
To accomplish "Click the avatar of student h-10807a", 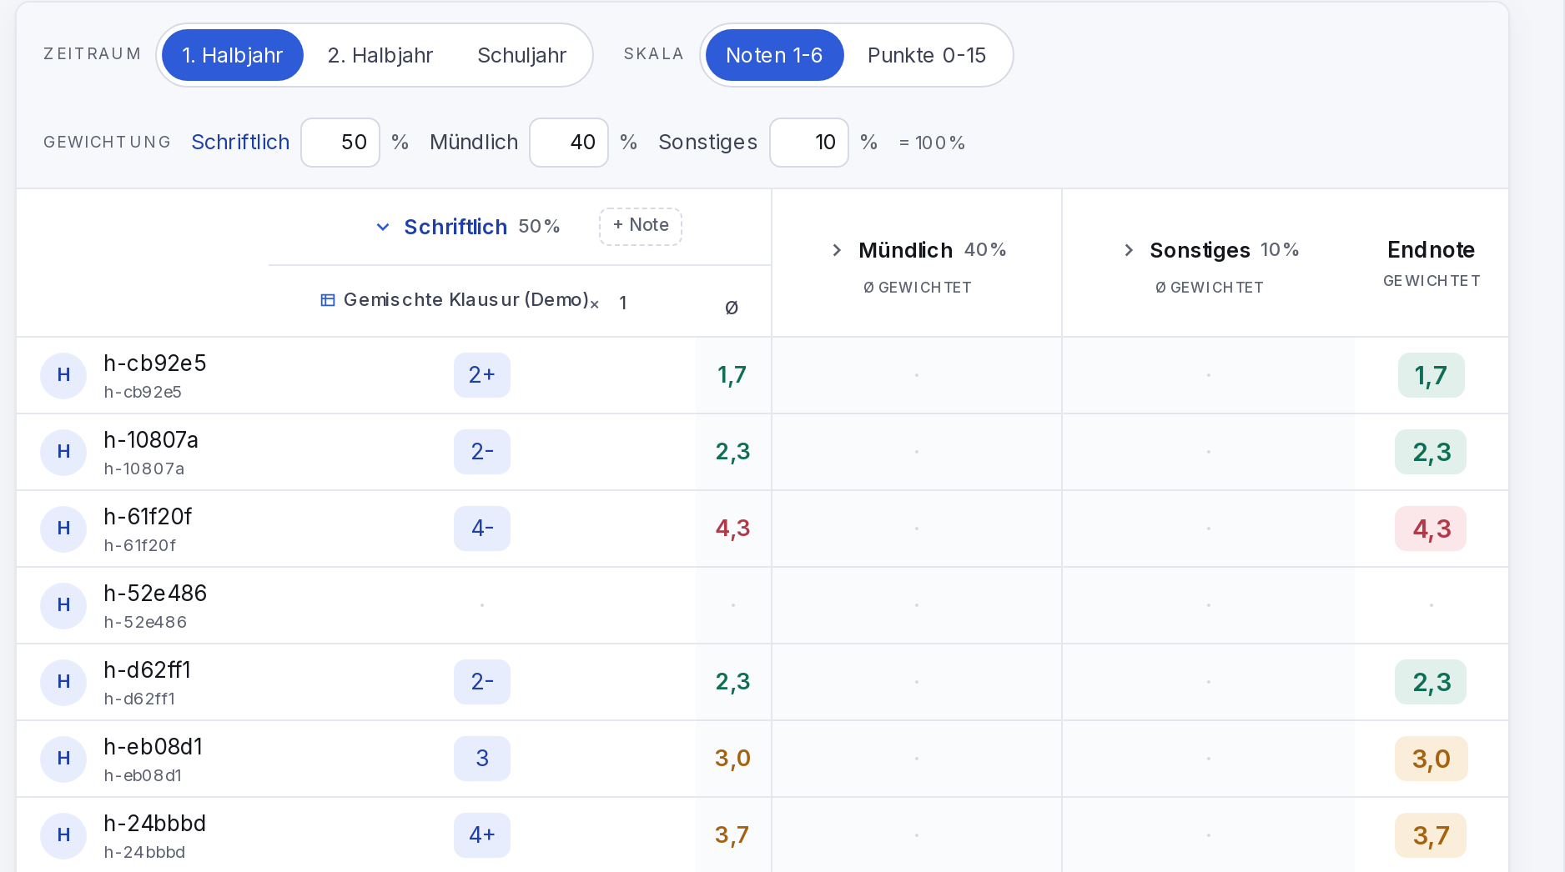I will (x=63, y=452).
